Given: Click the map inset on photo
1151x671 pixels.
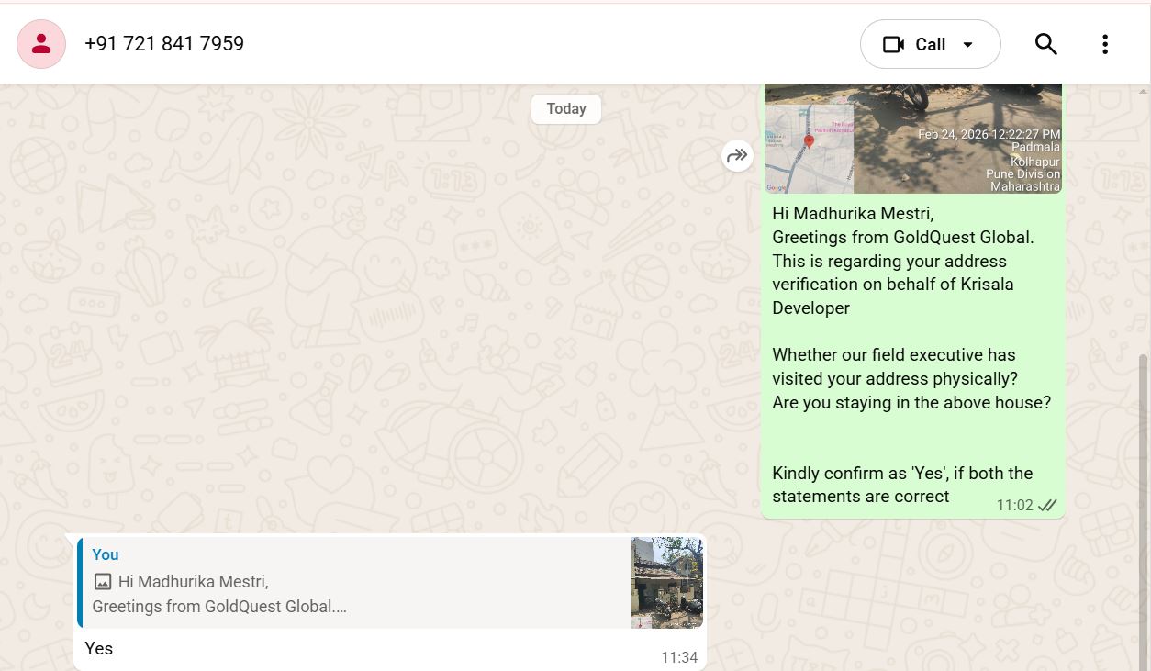Looking at the screenshot, I should (x=809, y=149).
